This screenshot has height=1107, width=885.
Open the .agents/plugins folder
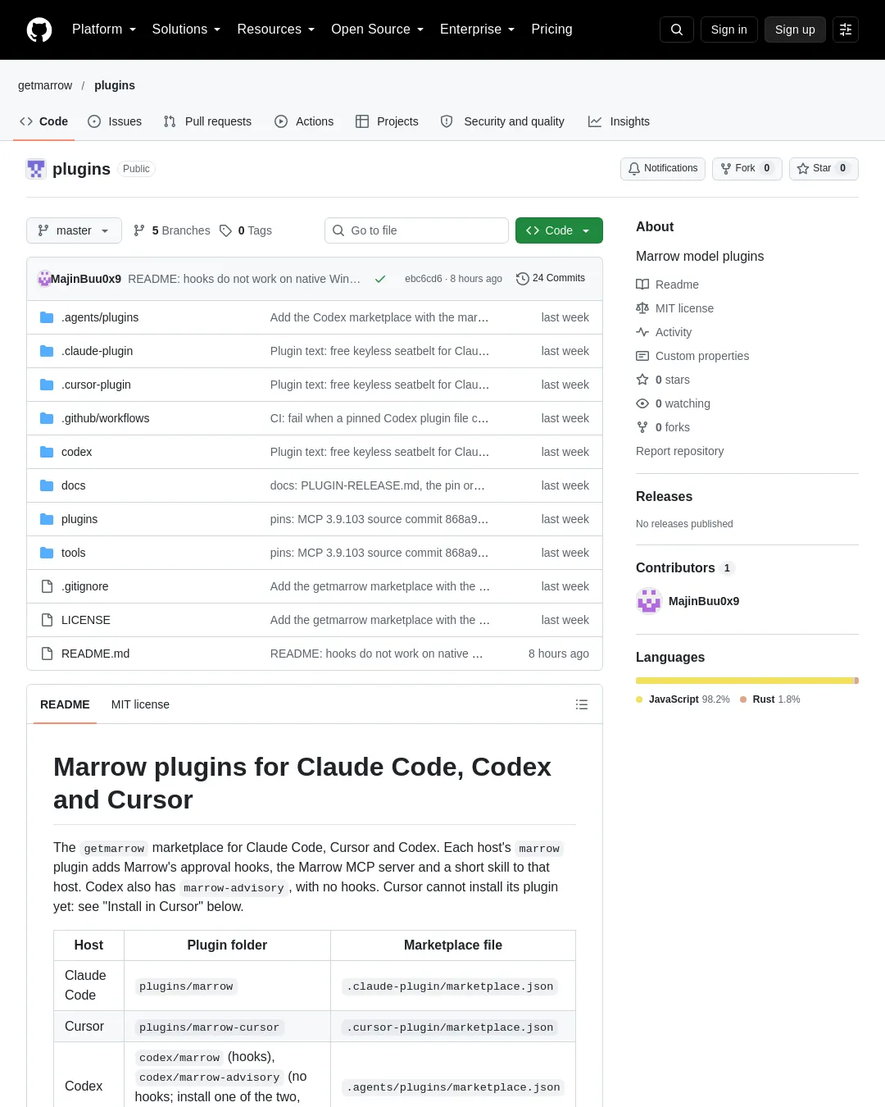click(x=100, y=317)
